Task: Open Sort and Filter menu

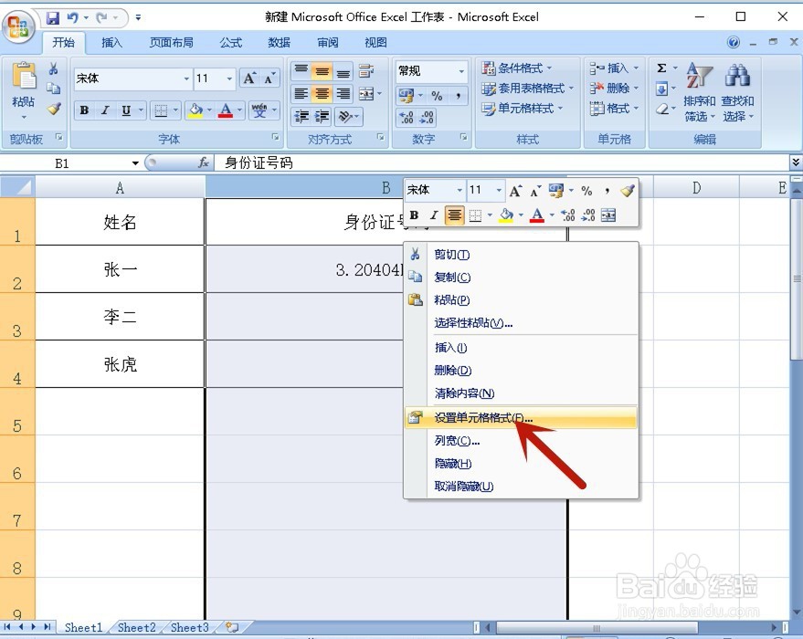Action: [700, 92]
